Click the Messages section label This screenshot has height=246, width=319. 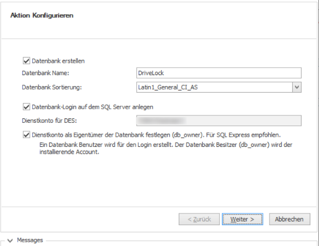(x=30, y=240)
